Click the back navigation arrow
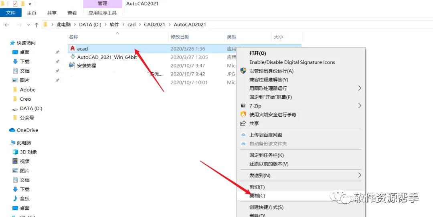 point(7,25)
